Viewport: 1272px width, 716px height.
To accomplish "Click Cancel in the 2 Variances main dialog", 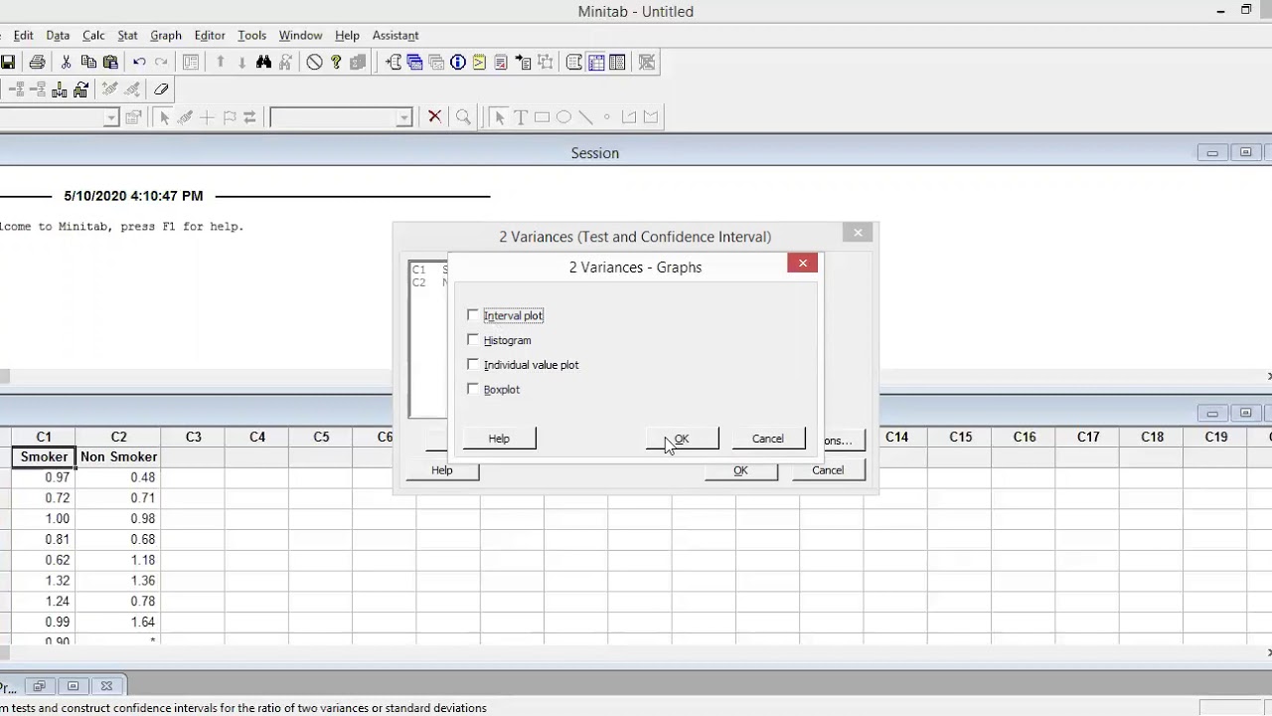I will (828, 470).
